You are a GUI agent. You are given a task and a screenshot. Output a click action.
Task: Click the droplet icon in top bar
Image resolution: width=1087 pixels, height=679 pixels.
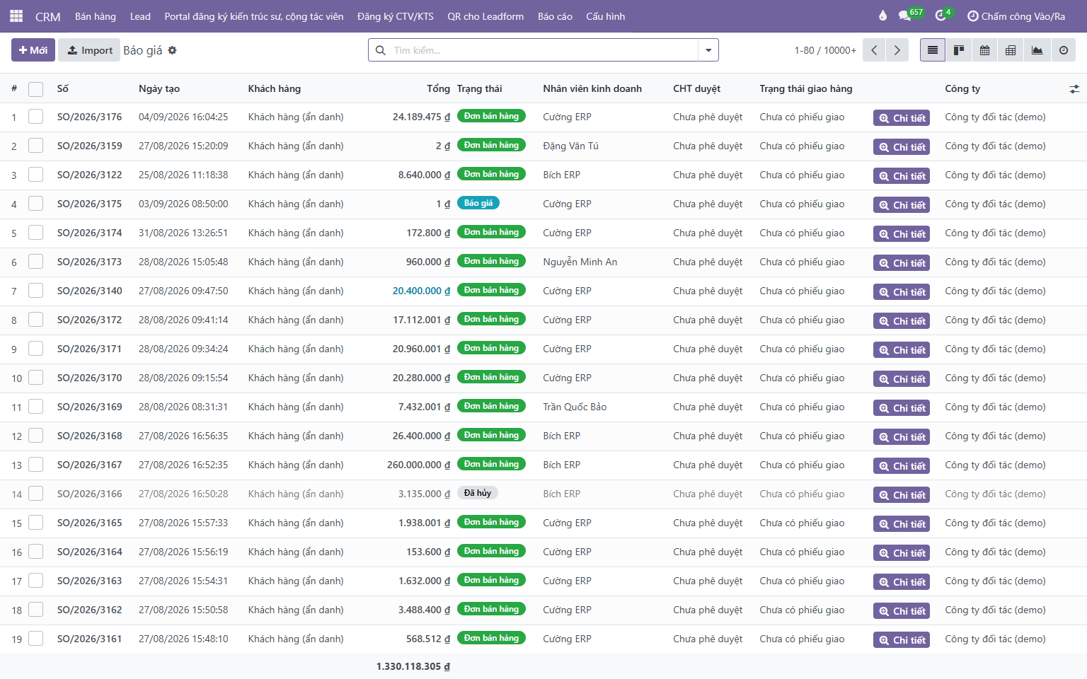(x=882, y=16)
